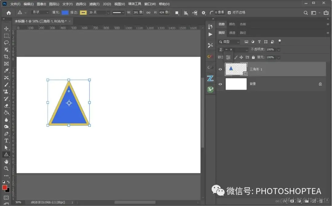Toggle visibility of 背景 layer
The image size is (332, 206).
(x=220, y=84)
